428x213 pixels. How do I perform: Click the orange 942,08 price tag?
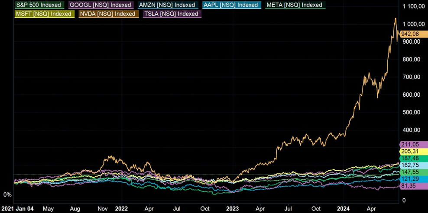410,34
